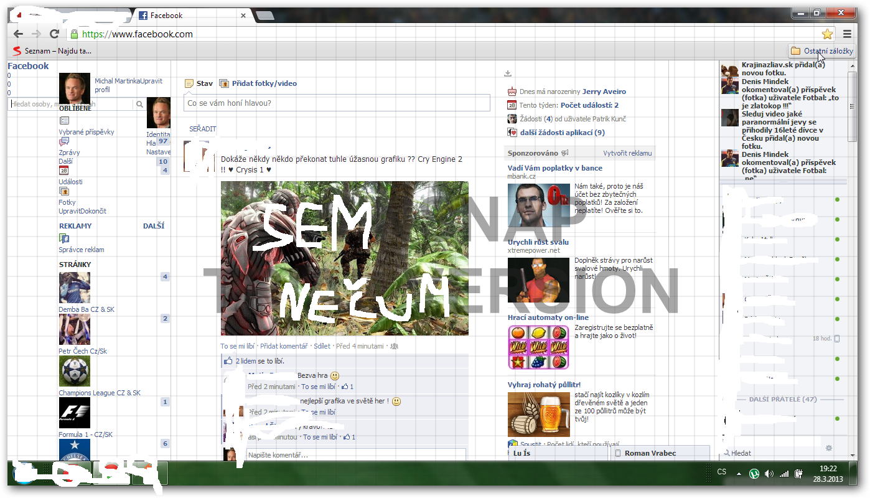Click the Správce reklam ads icon

click(x=64, y=238)
